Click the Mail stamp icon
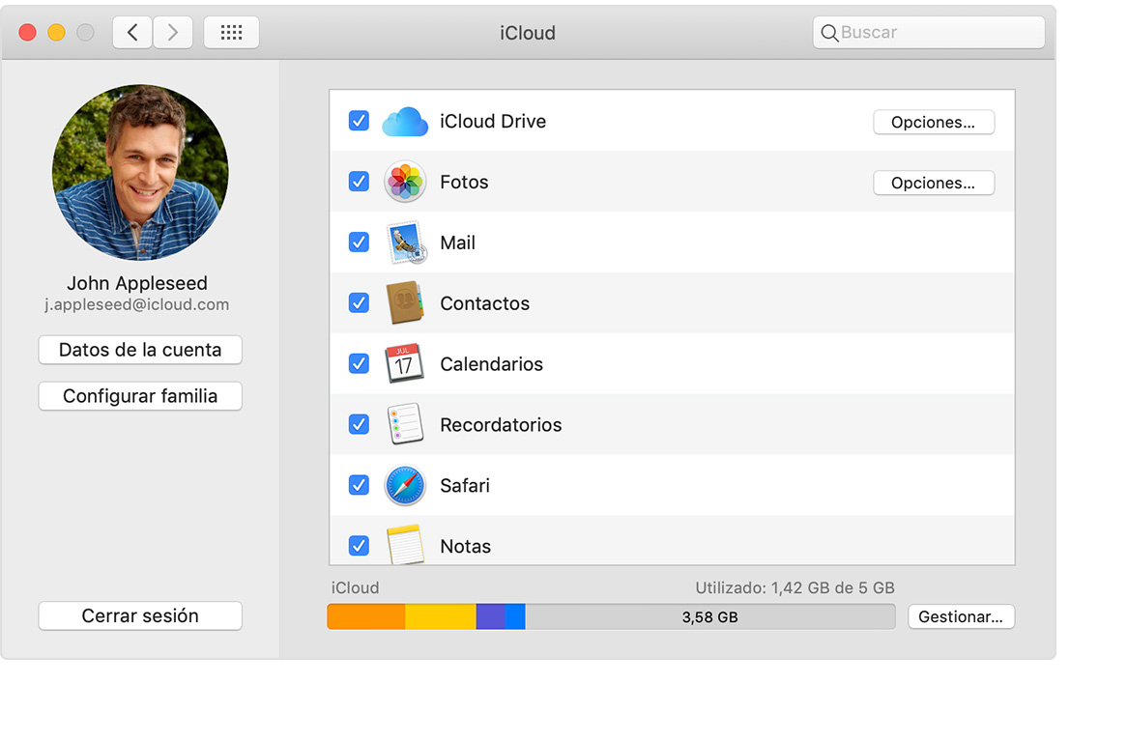Image resolution: width=1127 pixels, height=742 pixels. tap(406, 243)
